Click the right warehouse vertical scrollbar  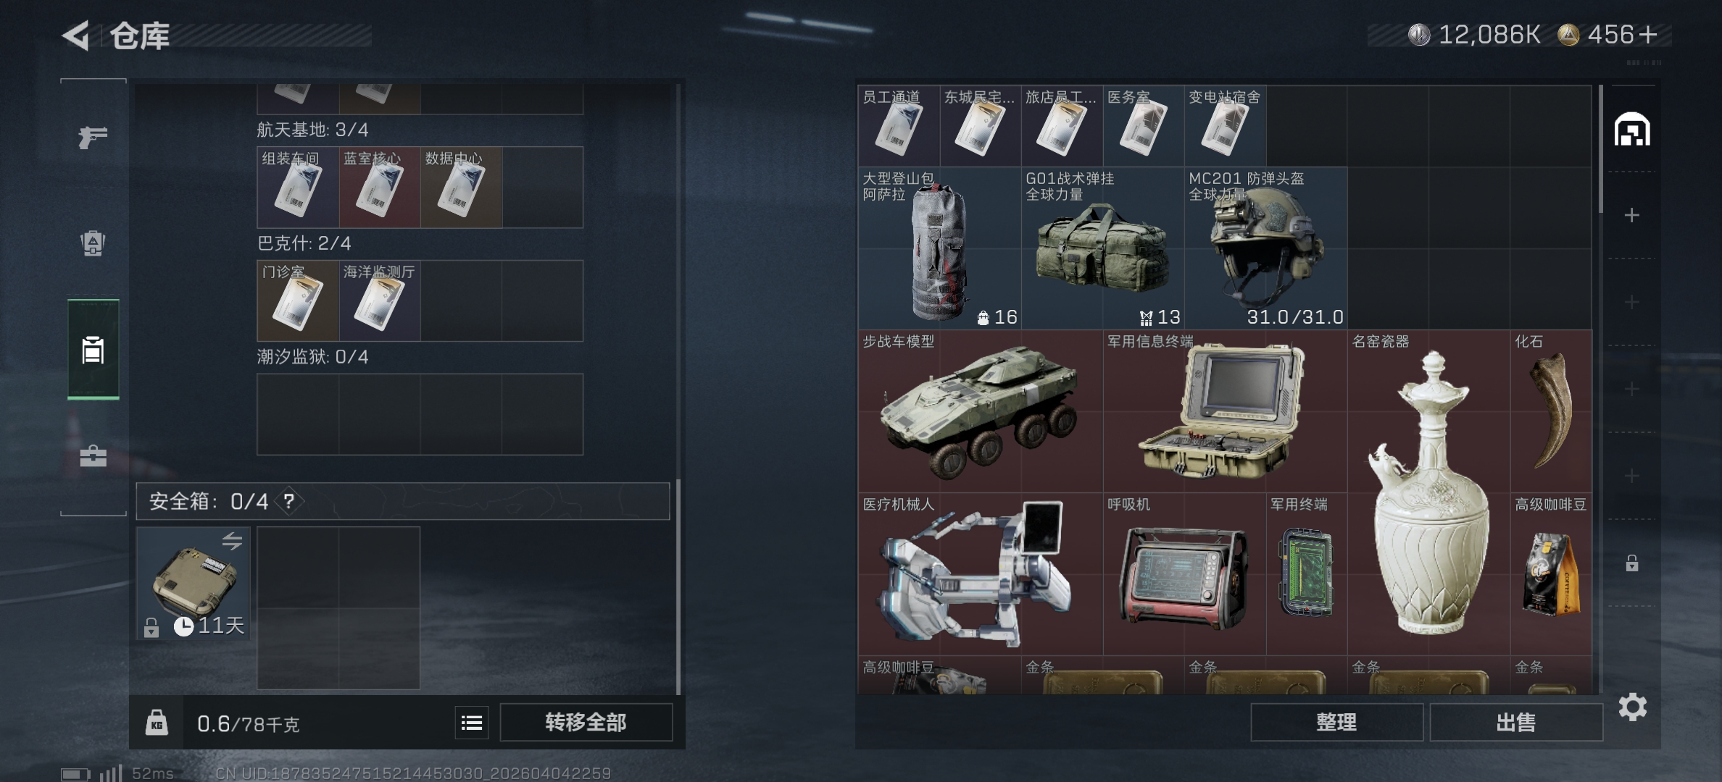pos(1601,148)
